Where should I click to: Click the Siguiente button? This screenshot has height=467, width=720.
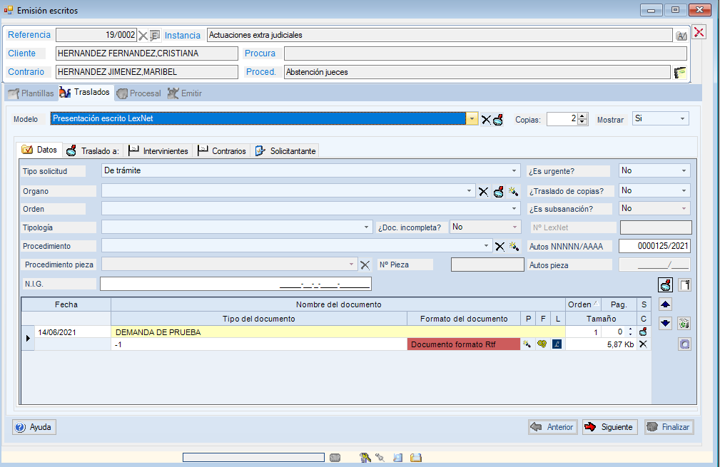(x=609, y=427)
